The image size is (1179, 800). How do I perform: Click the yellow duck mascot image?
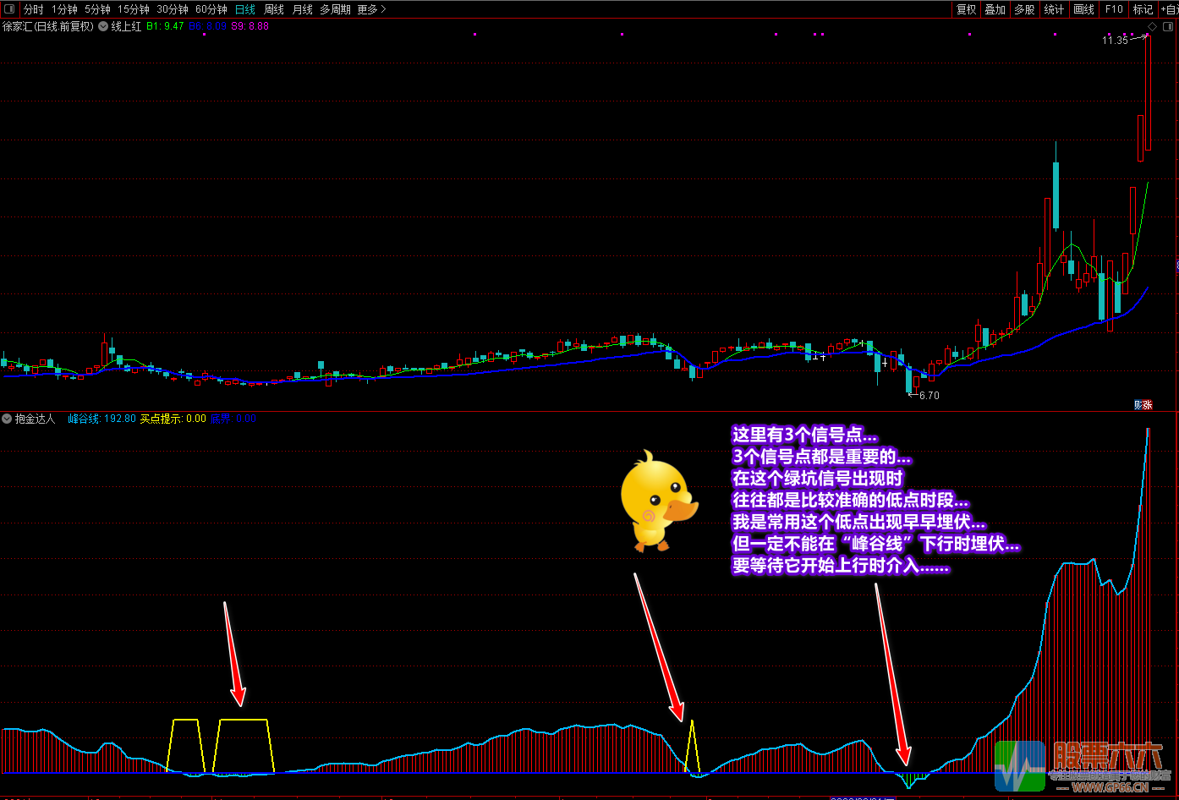pos(656,501)
